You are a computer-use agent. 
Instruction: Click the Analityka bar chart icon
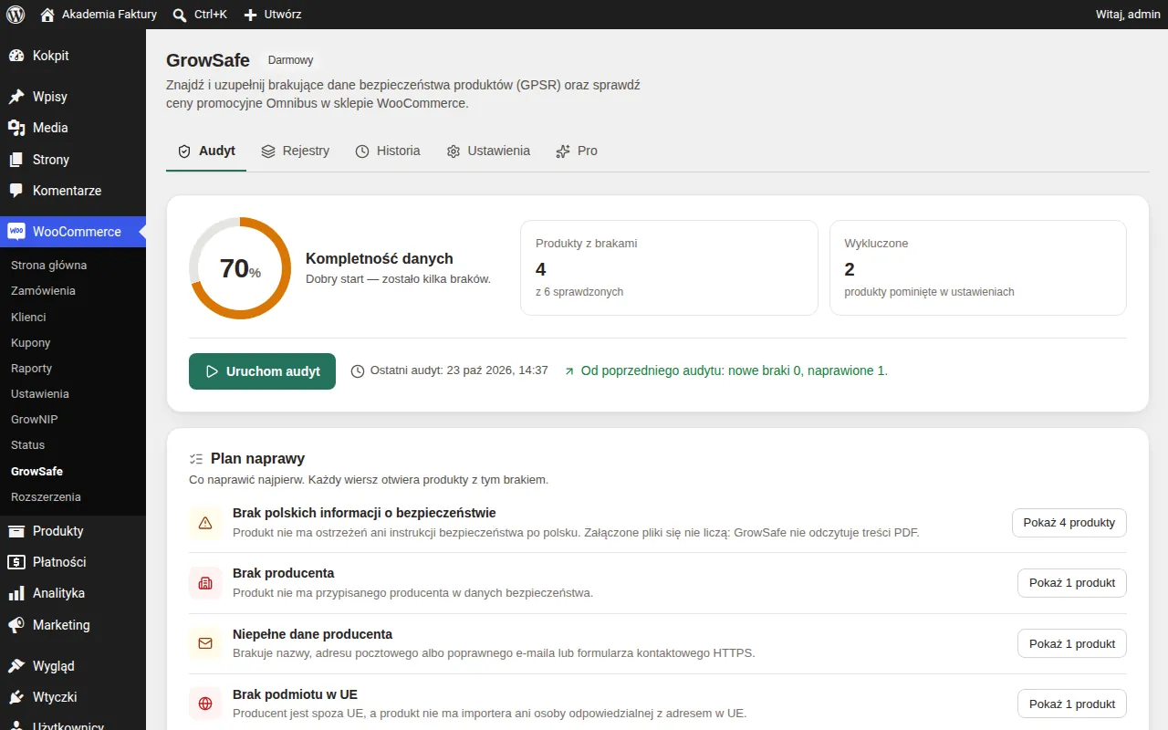coord(16,593)
